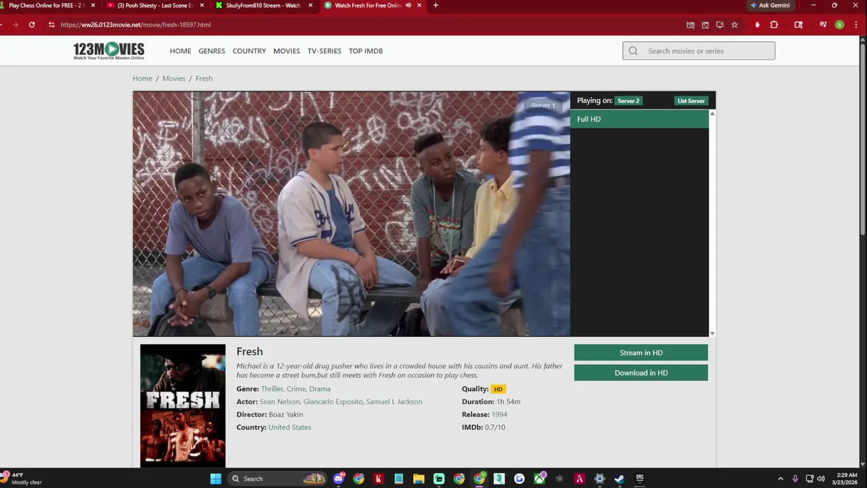The image size is (867, 488).
Task: Show hidden system tray icons chevron
Action: 780,479
